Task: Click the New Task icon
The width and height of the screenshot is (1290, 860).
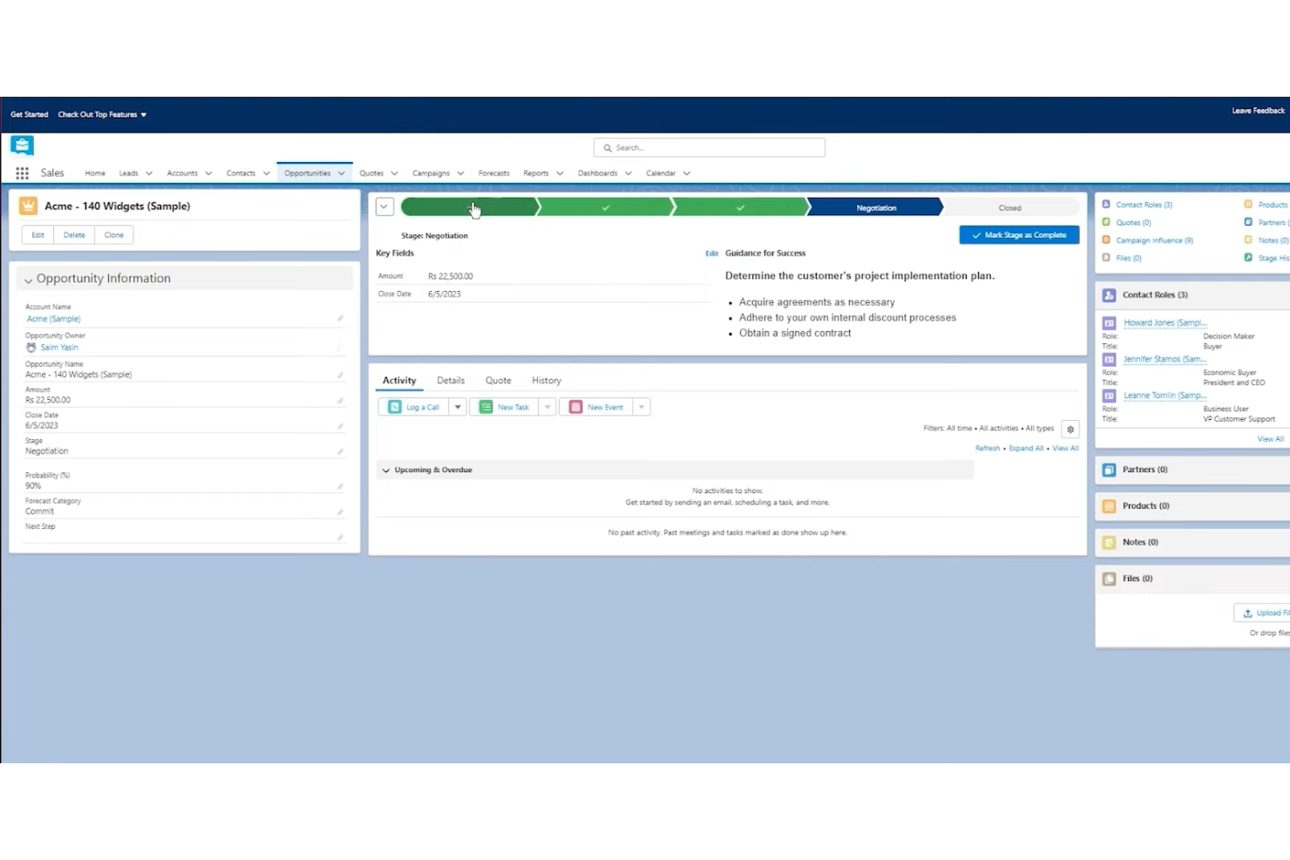Action: 486,407
